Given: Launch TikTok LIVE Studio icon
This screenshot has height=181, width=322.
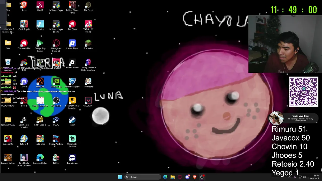Looking at the screenshot, I should point(88,27).
